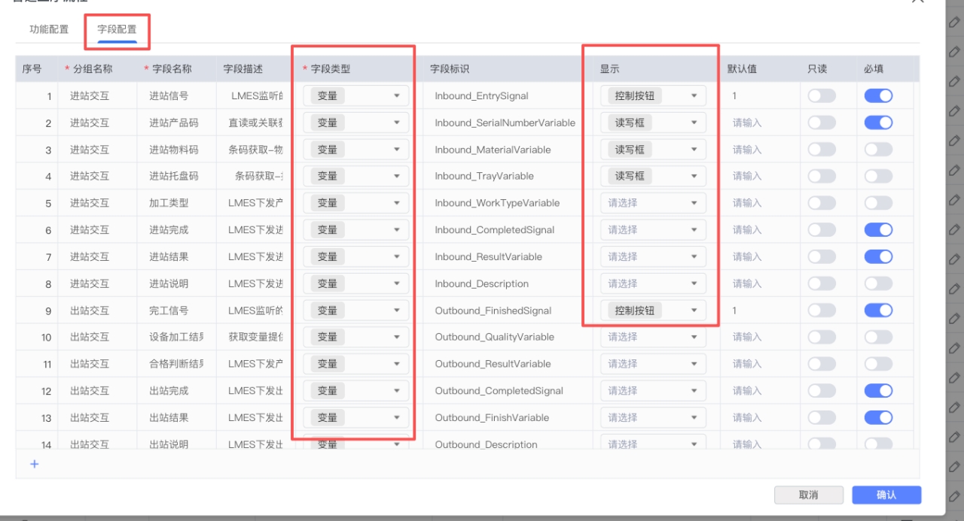Click the plus icon to add a field row
Viewport: 964px width, 521px height.
coord(34,464)
